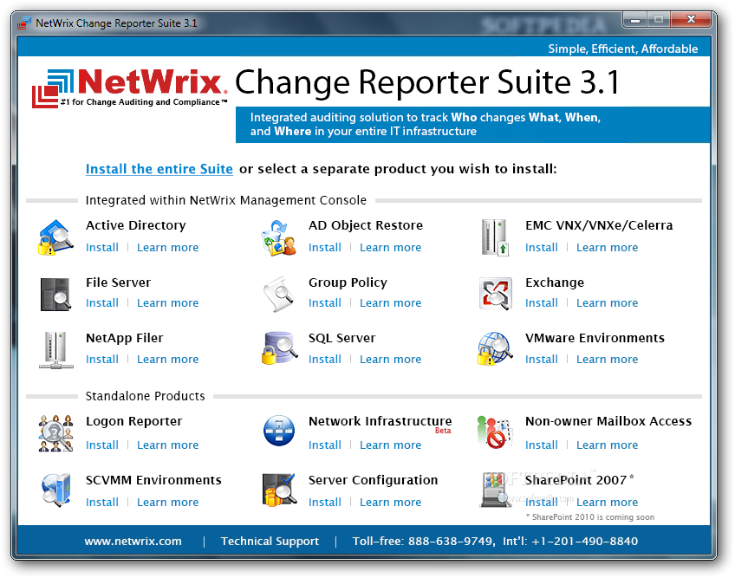735x578 pixels.
Task: Install SCVMM Environments
Action: pos(102,502)
